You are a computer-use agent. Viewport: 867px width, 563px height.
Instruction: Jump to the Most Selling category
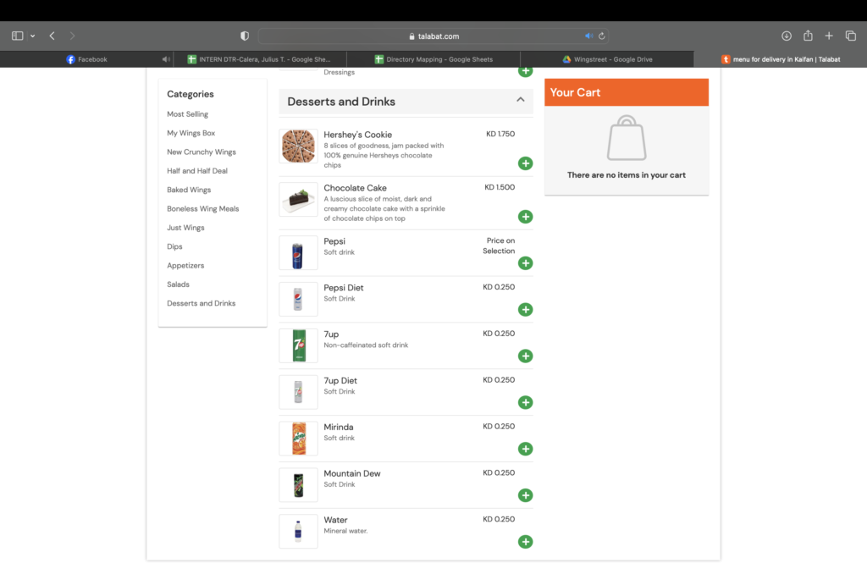187,114
